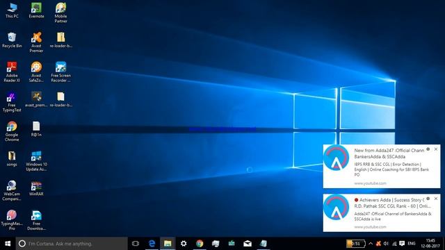Launch Free Download Manager shortcut

pos(36,220)
